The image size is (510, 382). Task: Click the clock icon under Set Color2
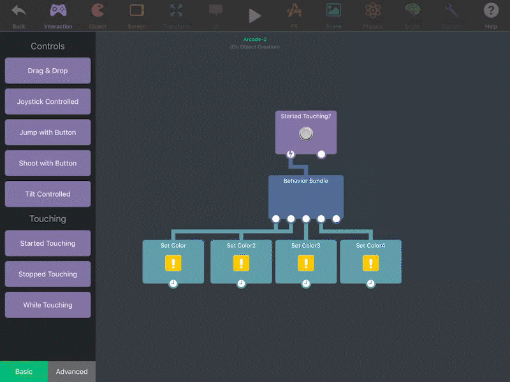point(241,283)
